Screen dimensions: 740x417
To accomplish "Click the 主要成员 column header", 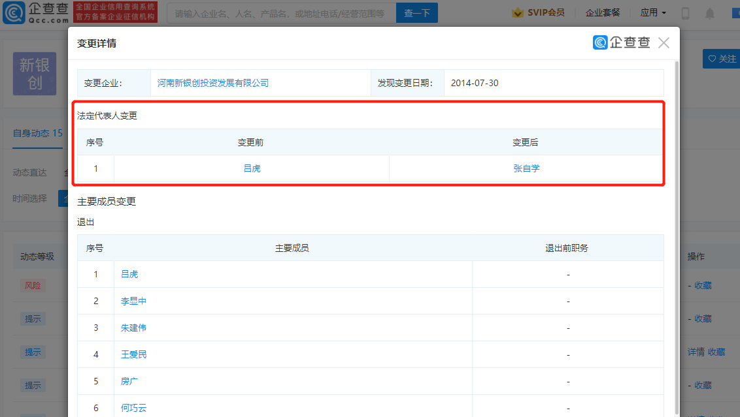I will (x=292, y=249).
